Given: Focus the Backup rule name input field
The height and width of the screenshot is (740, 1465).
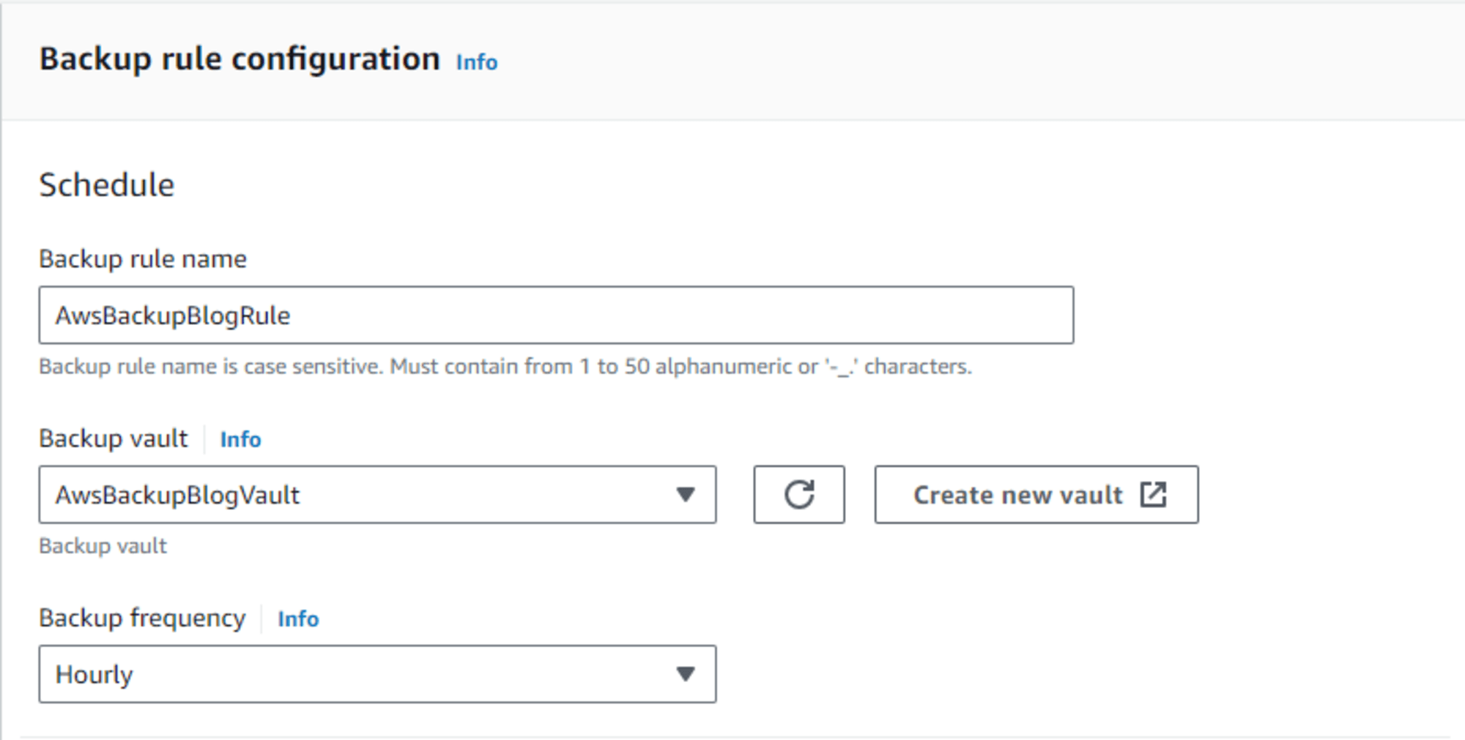Looking at the screenshot, I should pos(556,315).
